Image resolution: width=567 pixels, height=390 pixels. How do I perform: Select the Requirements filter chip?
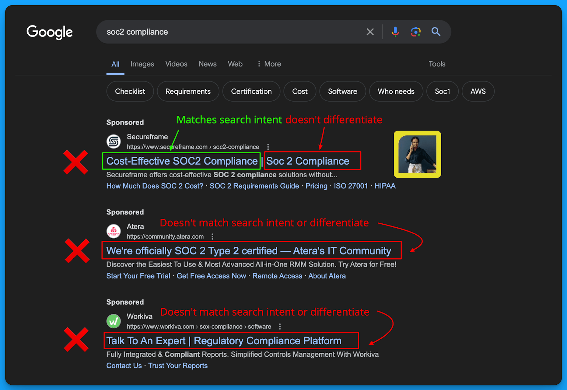tap(188, 91)
